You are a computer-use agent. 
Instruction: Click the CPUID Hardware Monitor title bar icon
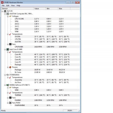pos(2,2)
